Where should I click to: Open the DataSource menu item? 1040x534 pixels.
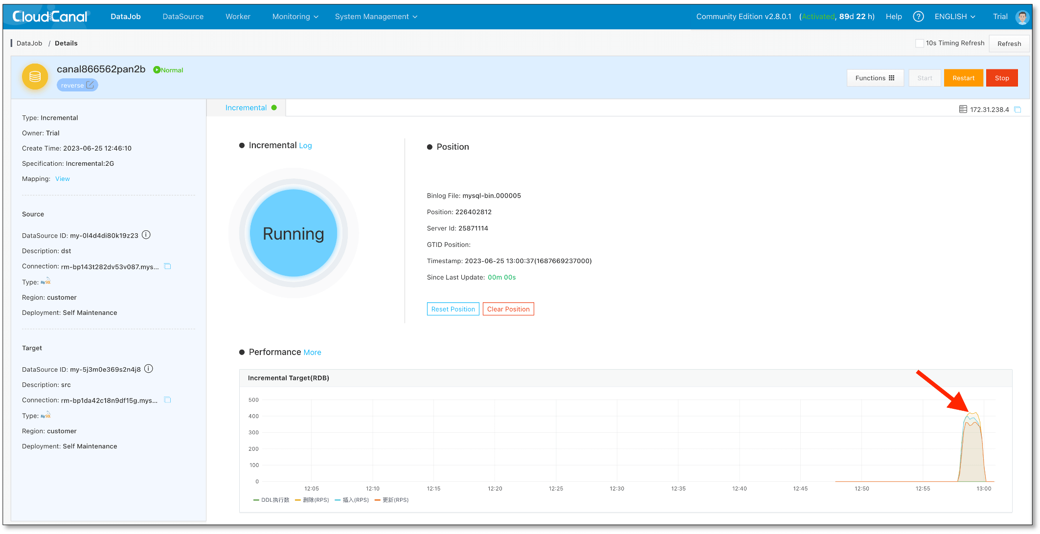click(183, 17)
